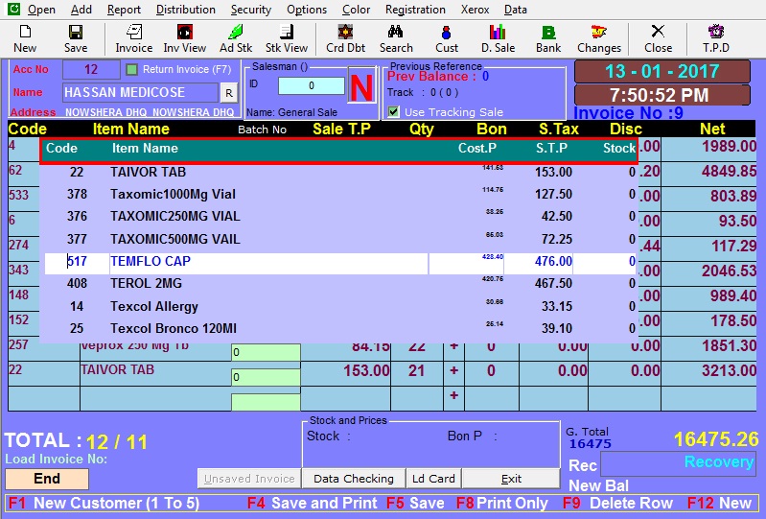Click the HASSAN MEDICOSE name field

(140, 92)
